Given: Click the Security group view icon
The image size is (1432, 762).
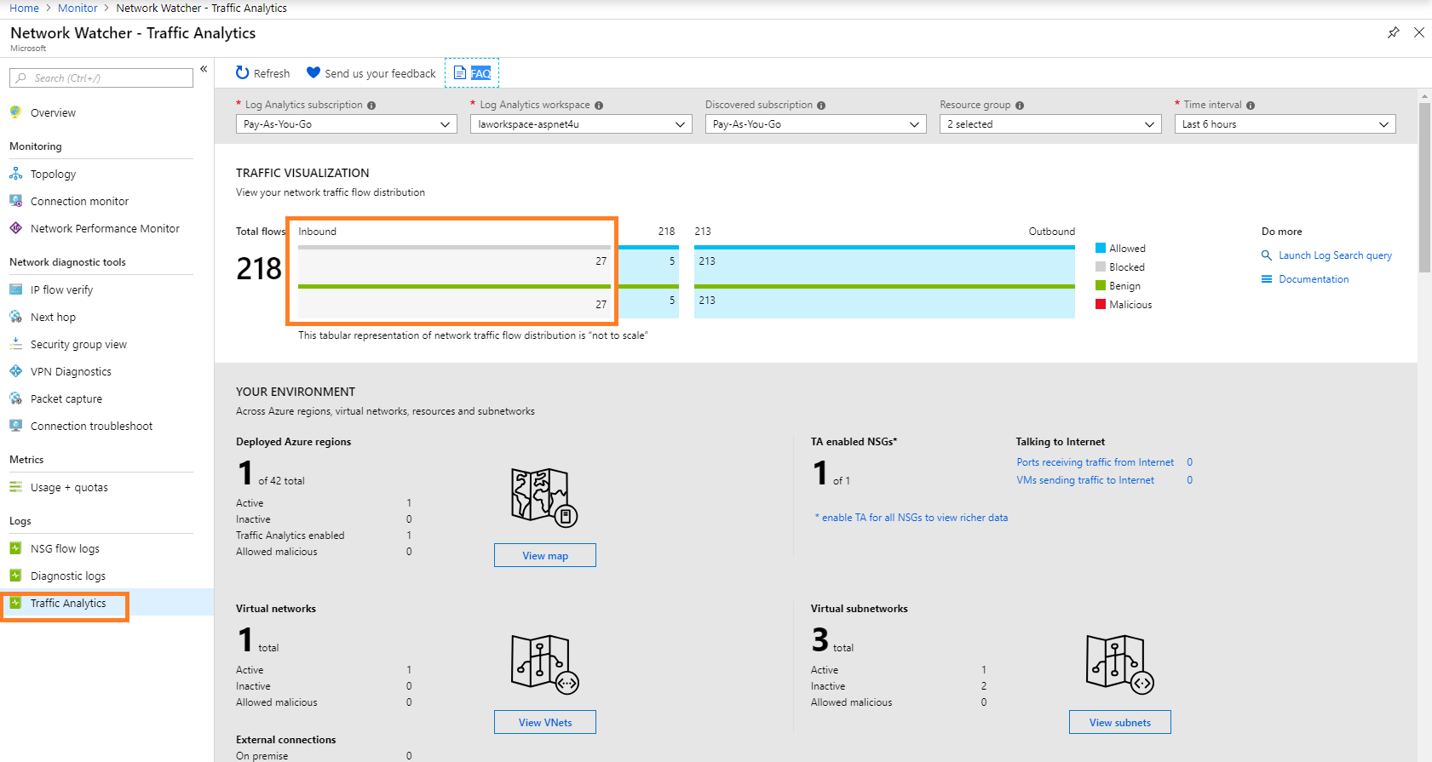Looking at the screenshot, I should 15,344.
